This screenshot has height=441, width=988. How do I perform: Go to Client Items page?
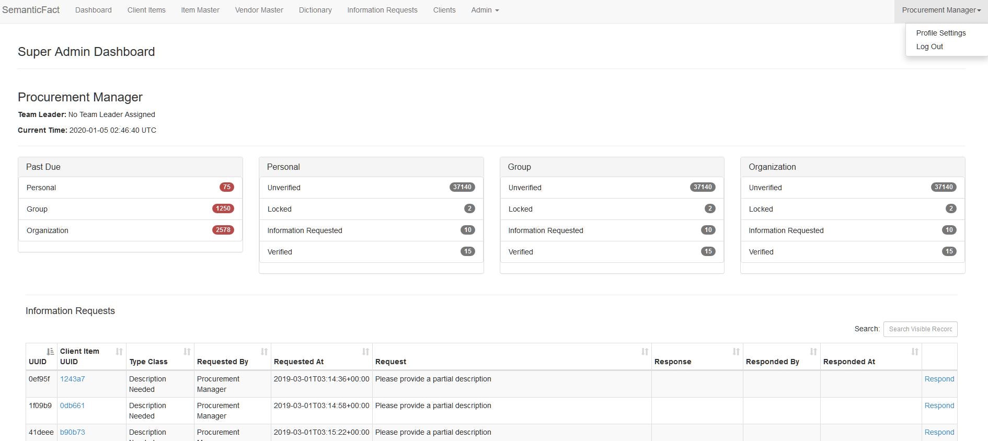(x=146, y=10)
